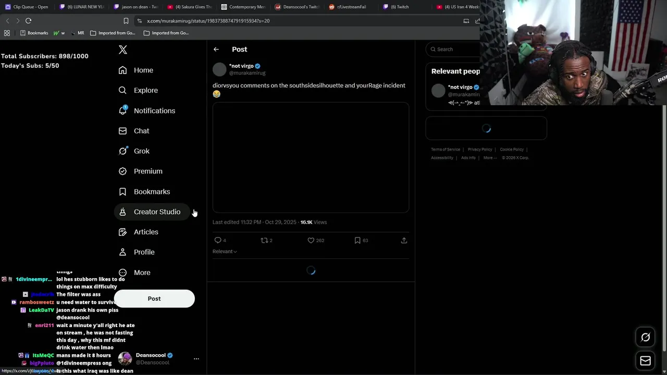This screenshot has width=667, height=375.
Task: Click the share icon on post
Action: click(404, 240)
